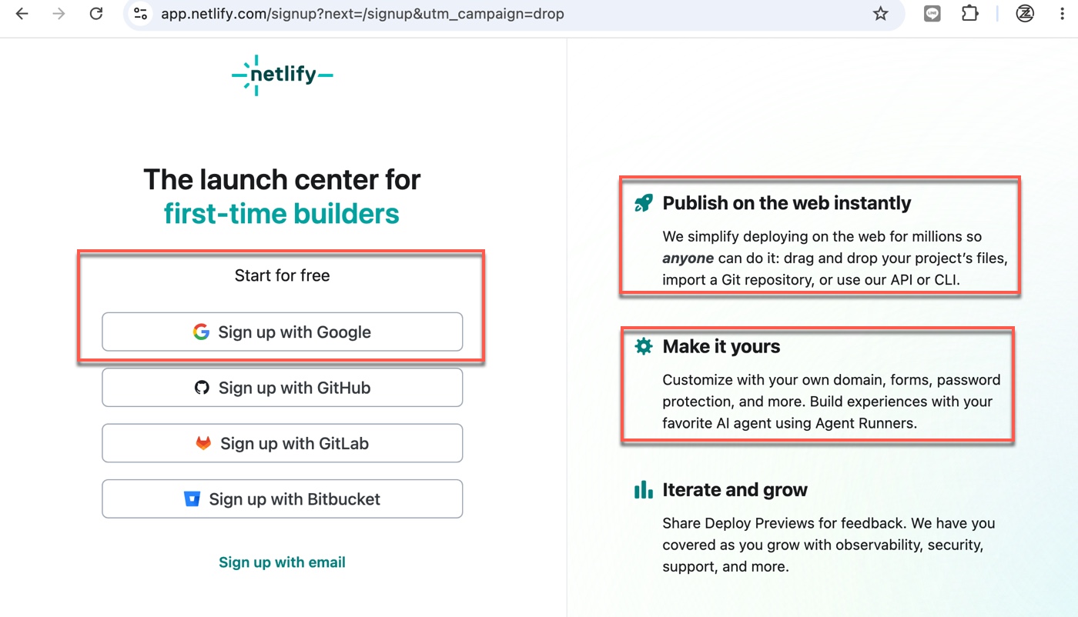The height and width of the screenshot is (617, 1078).
Task: Sign up with GitLab
Action: pos(283,443)
